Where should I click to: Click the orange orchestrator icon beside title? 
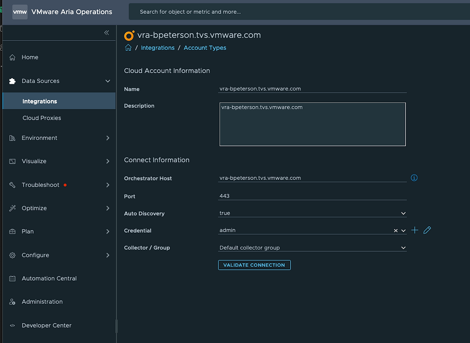[129, 35]
